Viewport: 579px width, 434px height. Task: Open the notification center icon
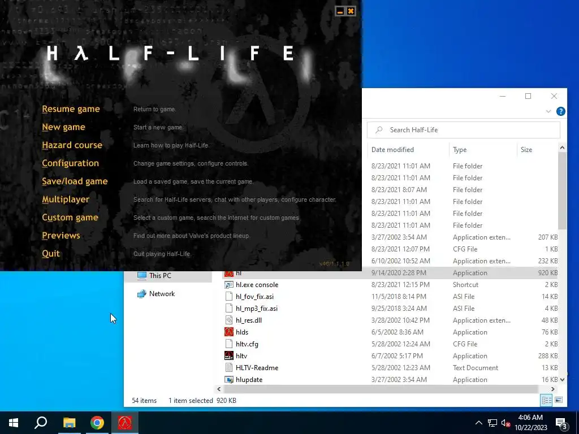(561, 423)
